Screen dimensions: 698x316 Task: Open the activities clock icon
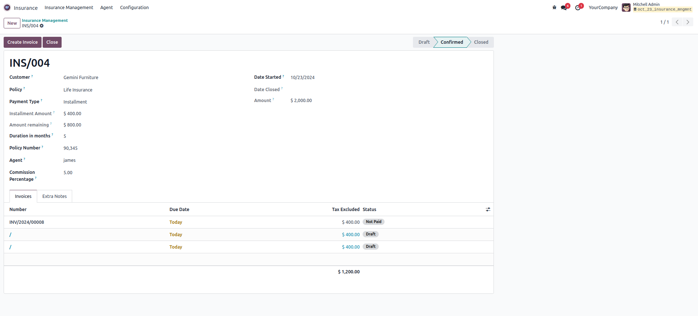pyautogui.click(x=578, y=8)
